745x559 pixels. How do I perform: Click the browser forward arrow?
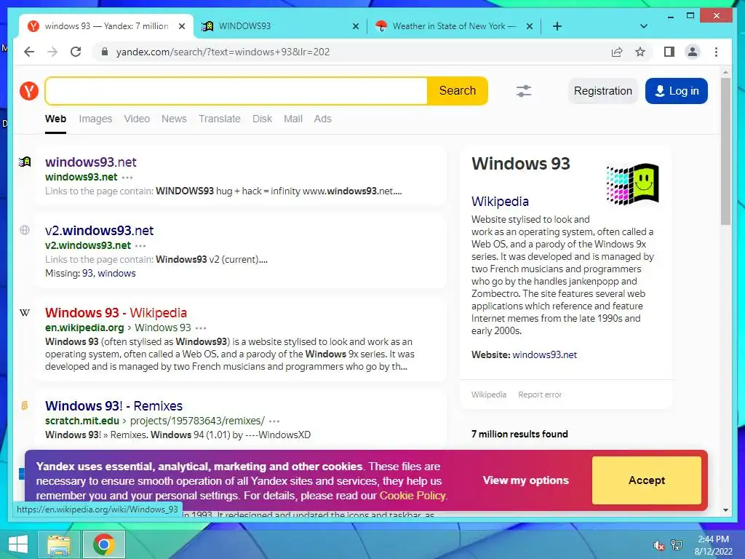tap(52, 52)
